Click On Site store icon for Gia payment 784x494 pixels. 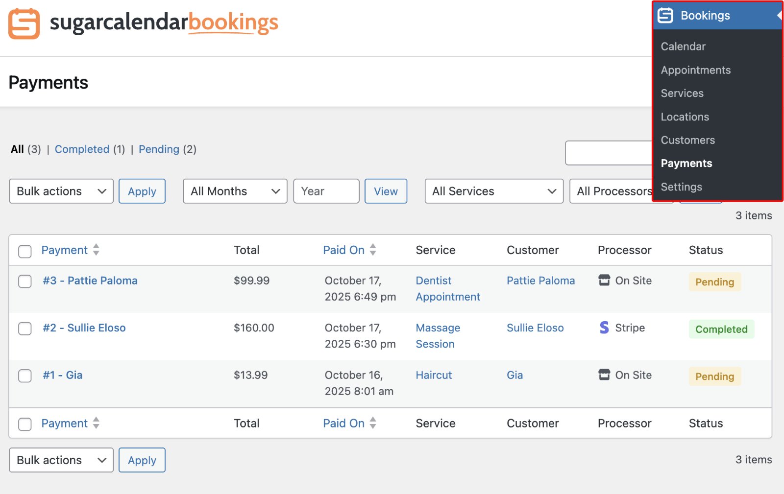click(604, 375)
